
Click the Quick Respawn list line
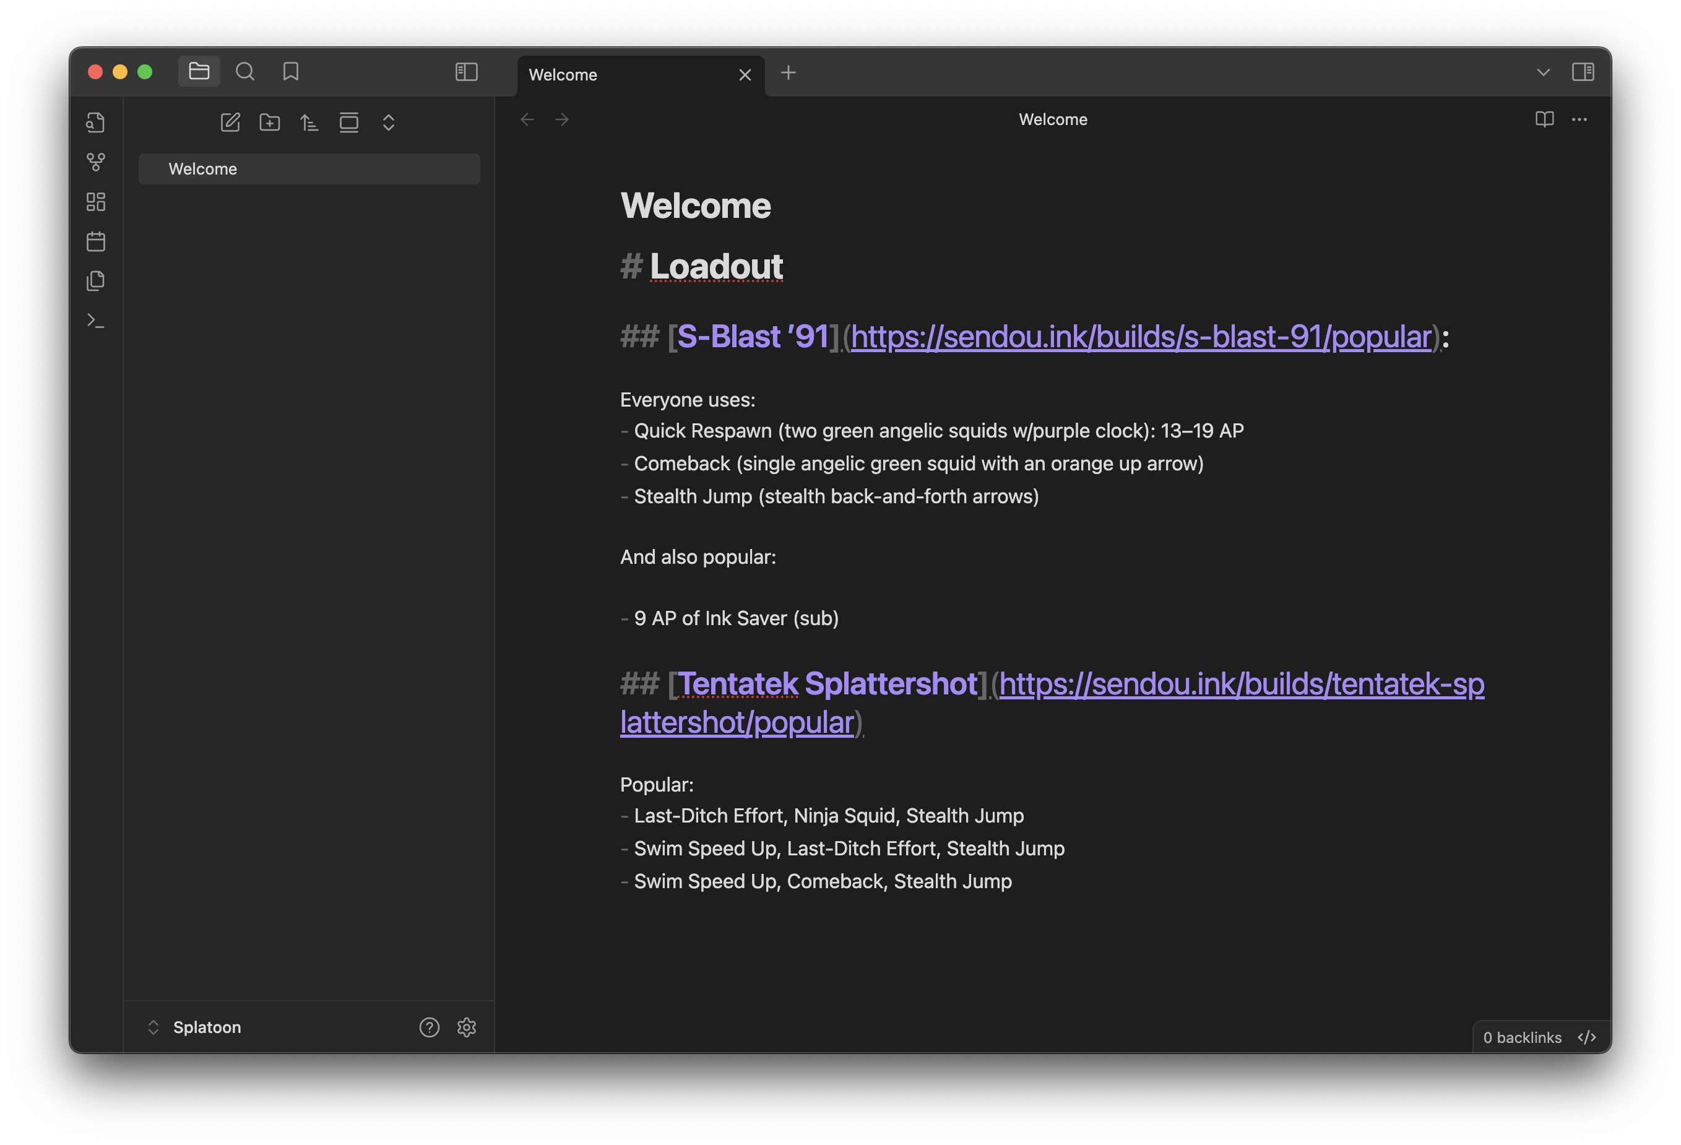(939, 431)
